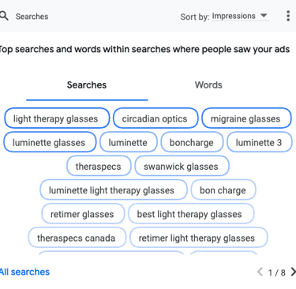Click the theraspecs search chip
The width and height of the screenshot is (296, 289).
click(x=99, y=166)
